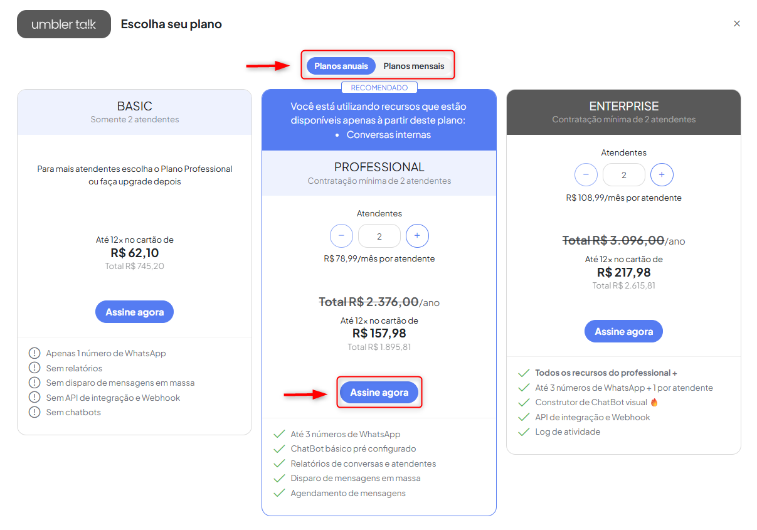
Task: Click warning icon beside Sem chatbots
Action: 34,412
